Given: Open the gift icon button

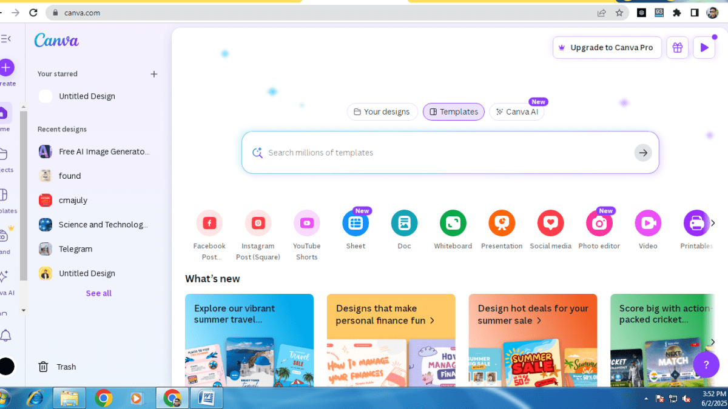Looking at the screenshot, I should (x=678, y=47).
